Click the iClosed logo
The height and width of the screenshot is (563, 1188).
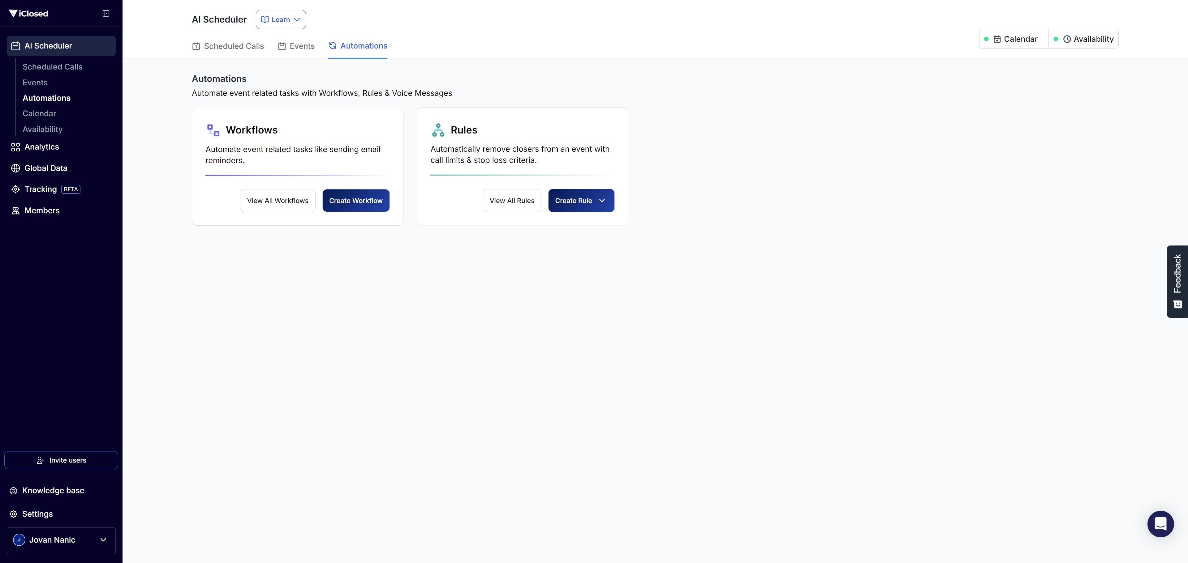[x=28, y=13]
